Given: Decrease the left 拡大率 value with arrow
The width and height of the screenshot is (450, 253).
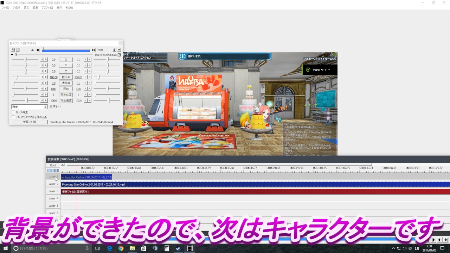Looking at the screenshot, I should click(x=43, y=77).
